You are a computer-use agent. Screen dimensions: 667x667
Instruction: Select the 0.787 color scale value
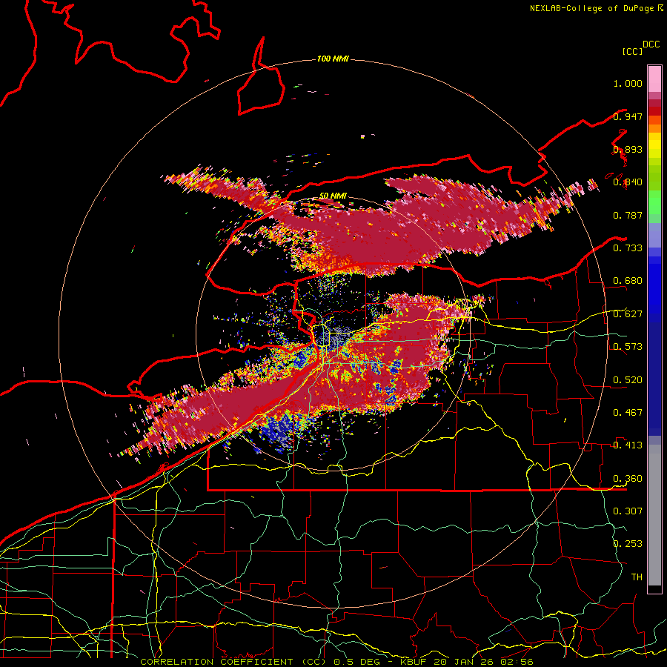(x=628, y=215)
